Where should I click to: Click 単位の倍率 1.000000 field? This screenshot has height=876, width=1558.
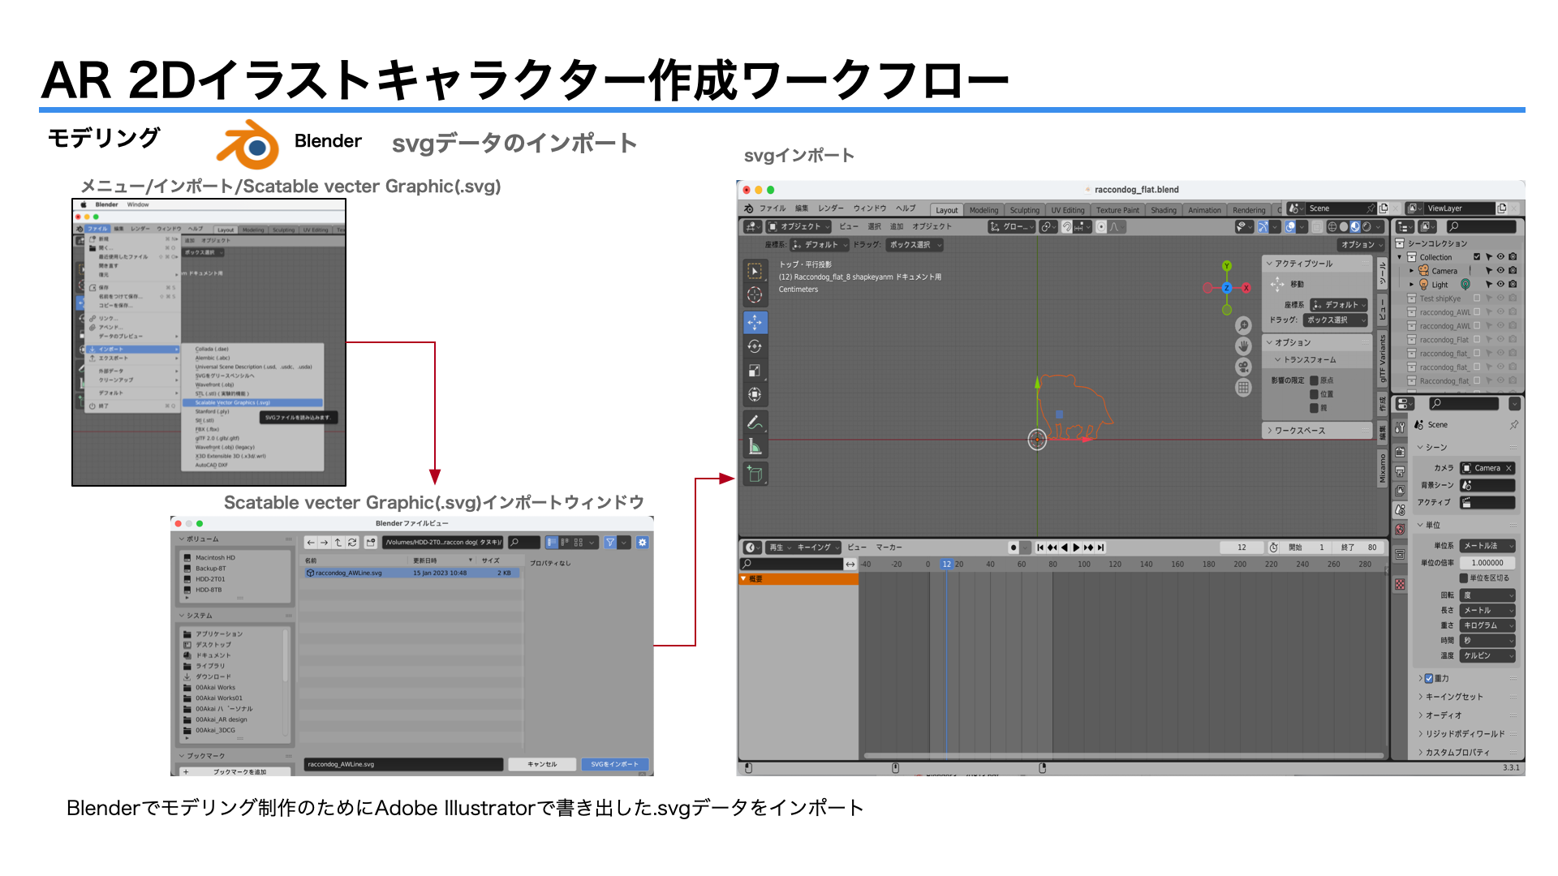[1487, 563]
